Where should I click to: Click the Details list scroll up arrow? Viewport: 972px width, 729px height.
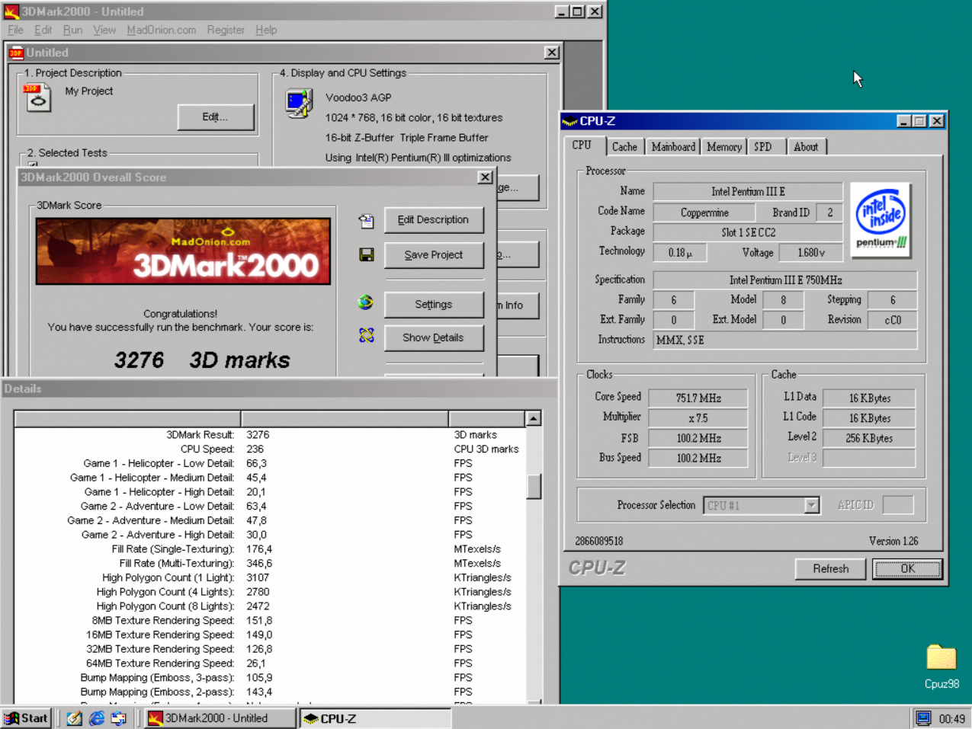click(x=534, y=418)
